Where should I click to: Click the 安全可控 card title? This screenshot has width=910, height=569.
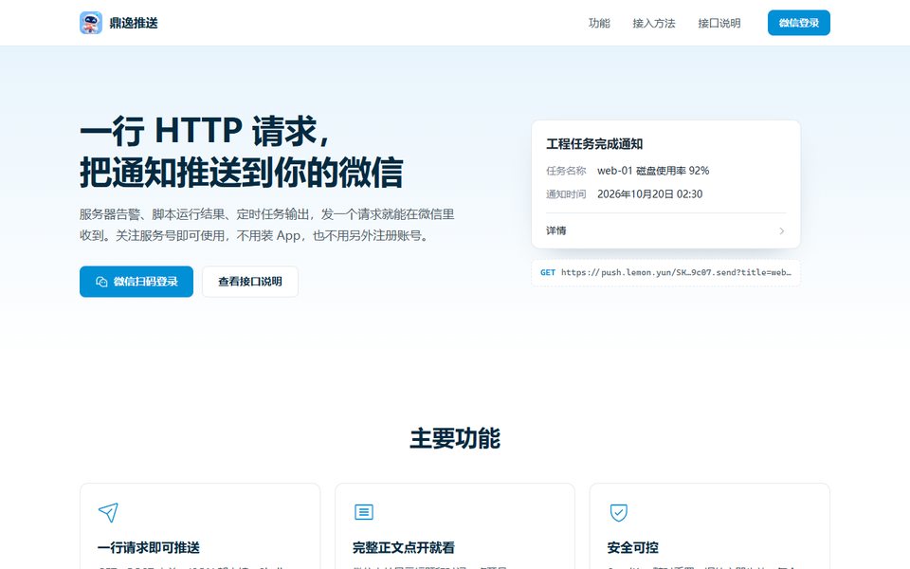(x=632, y=547)
